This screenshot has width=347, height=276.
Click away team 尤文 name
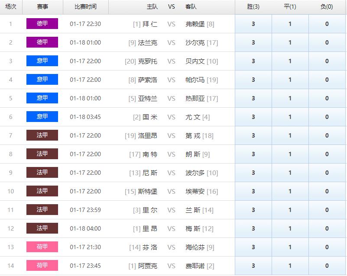[x=193, y=117]
